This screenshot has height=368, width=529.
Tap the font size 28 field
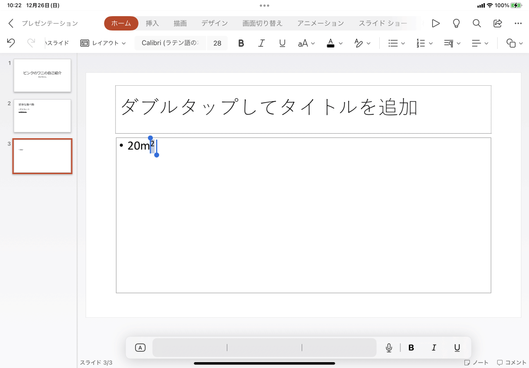pos(217,43)
